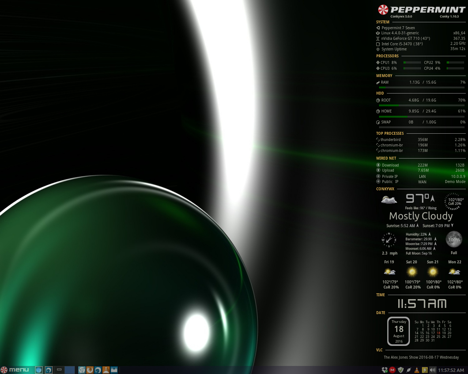
Task: Launch VLC from the panel launcher
Action: click(x=106, y=370)
